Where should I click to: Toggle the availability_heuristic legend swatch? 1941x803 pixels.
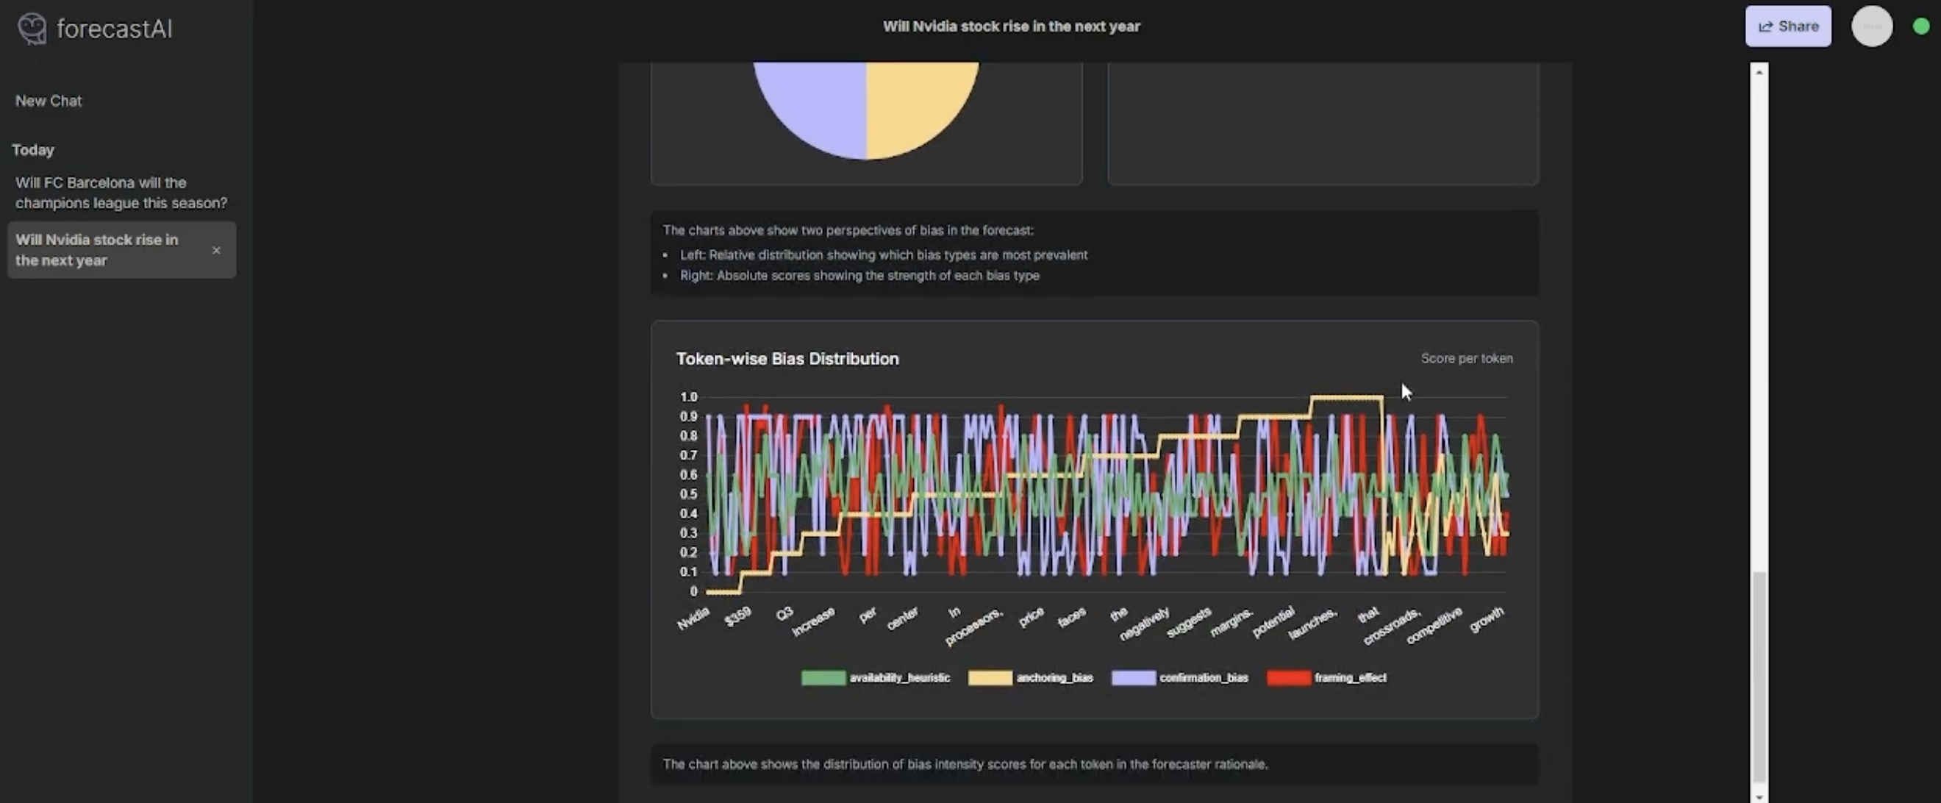[x=823, y=678]
